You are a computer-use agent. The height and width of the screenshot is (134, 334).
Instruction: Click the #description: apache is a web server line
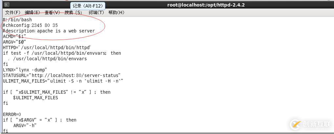(x=49, y=31)
